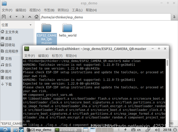Select the hello_world folder icon
This screenshot has width=178, height=132.
point(67,28)
